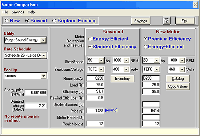Edit the Rewound Load percent field

[95, 85]
